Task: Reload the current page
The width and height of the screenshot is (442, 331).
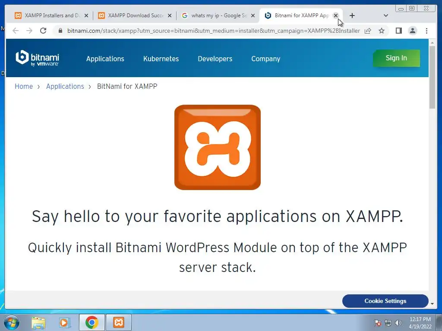Action: (x=43, y=31)
